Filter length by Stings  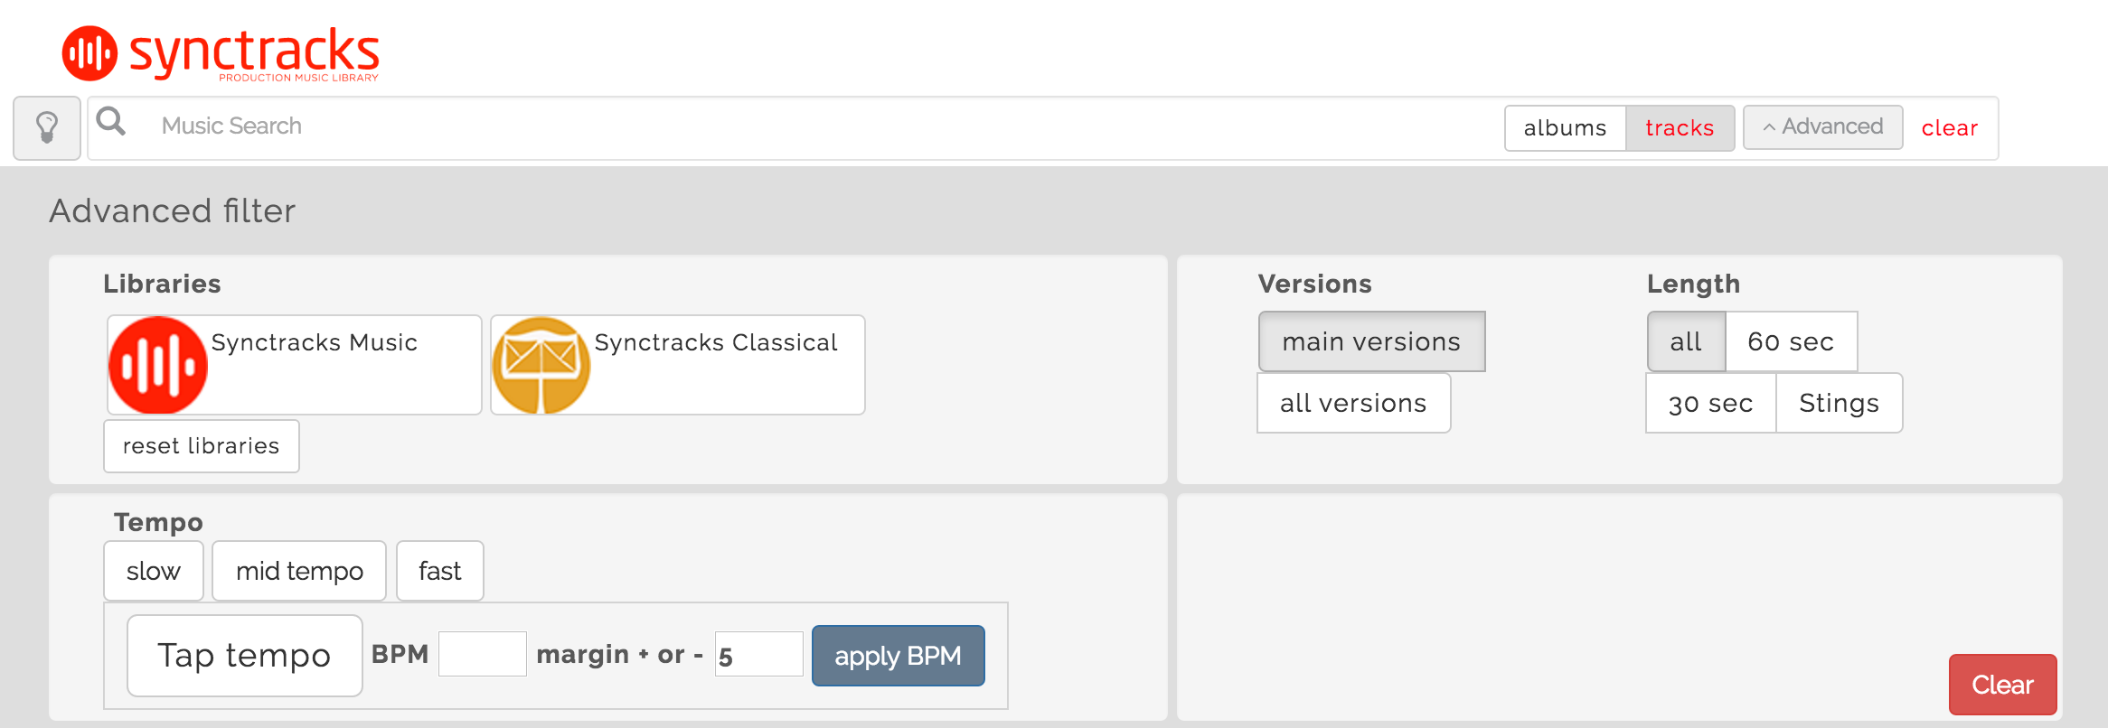point(1839,403)
